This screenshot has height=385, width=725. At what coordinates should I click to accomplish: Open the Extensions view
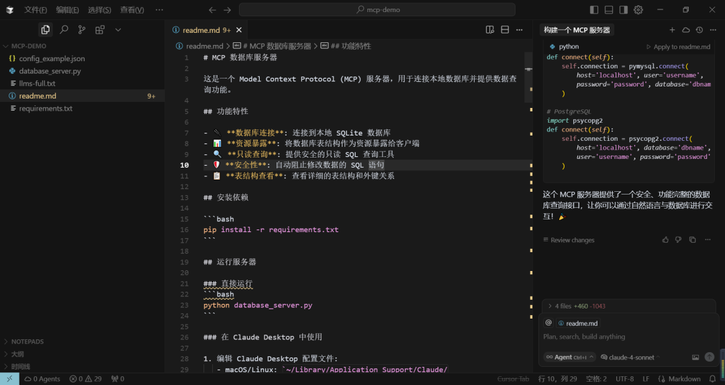pyautogui.click(x=100, y=30)
